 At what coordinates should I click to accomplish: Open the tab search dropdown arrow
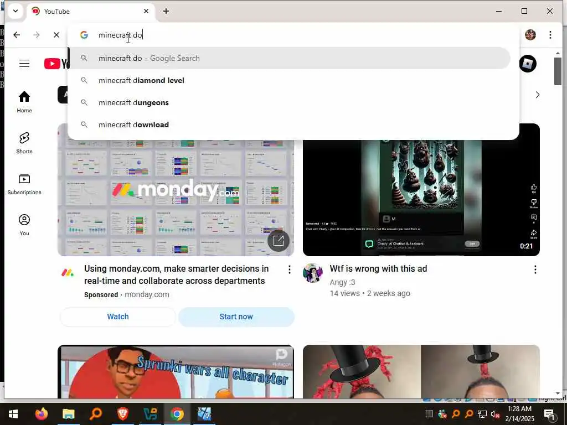16,11
